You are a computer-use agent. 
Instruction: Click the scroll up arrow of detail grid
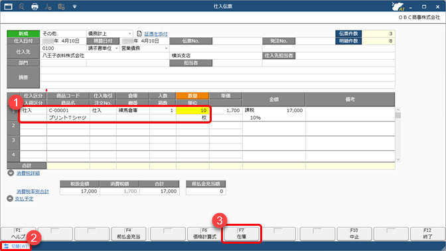[398, 110]
